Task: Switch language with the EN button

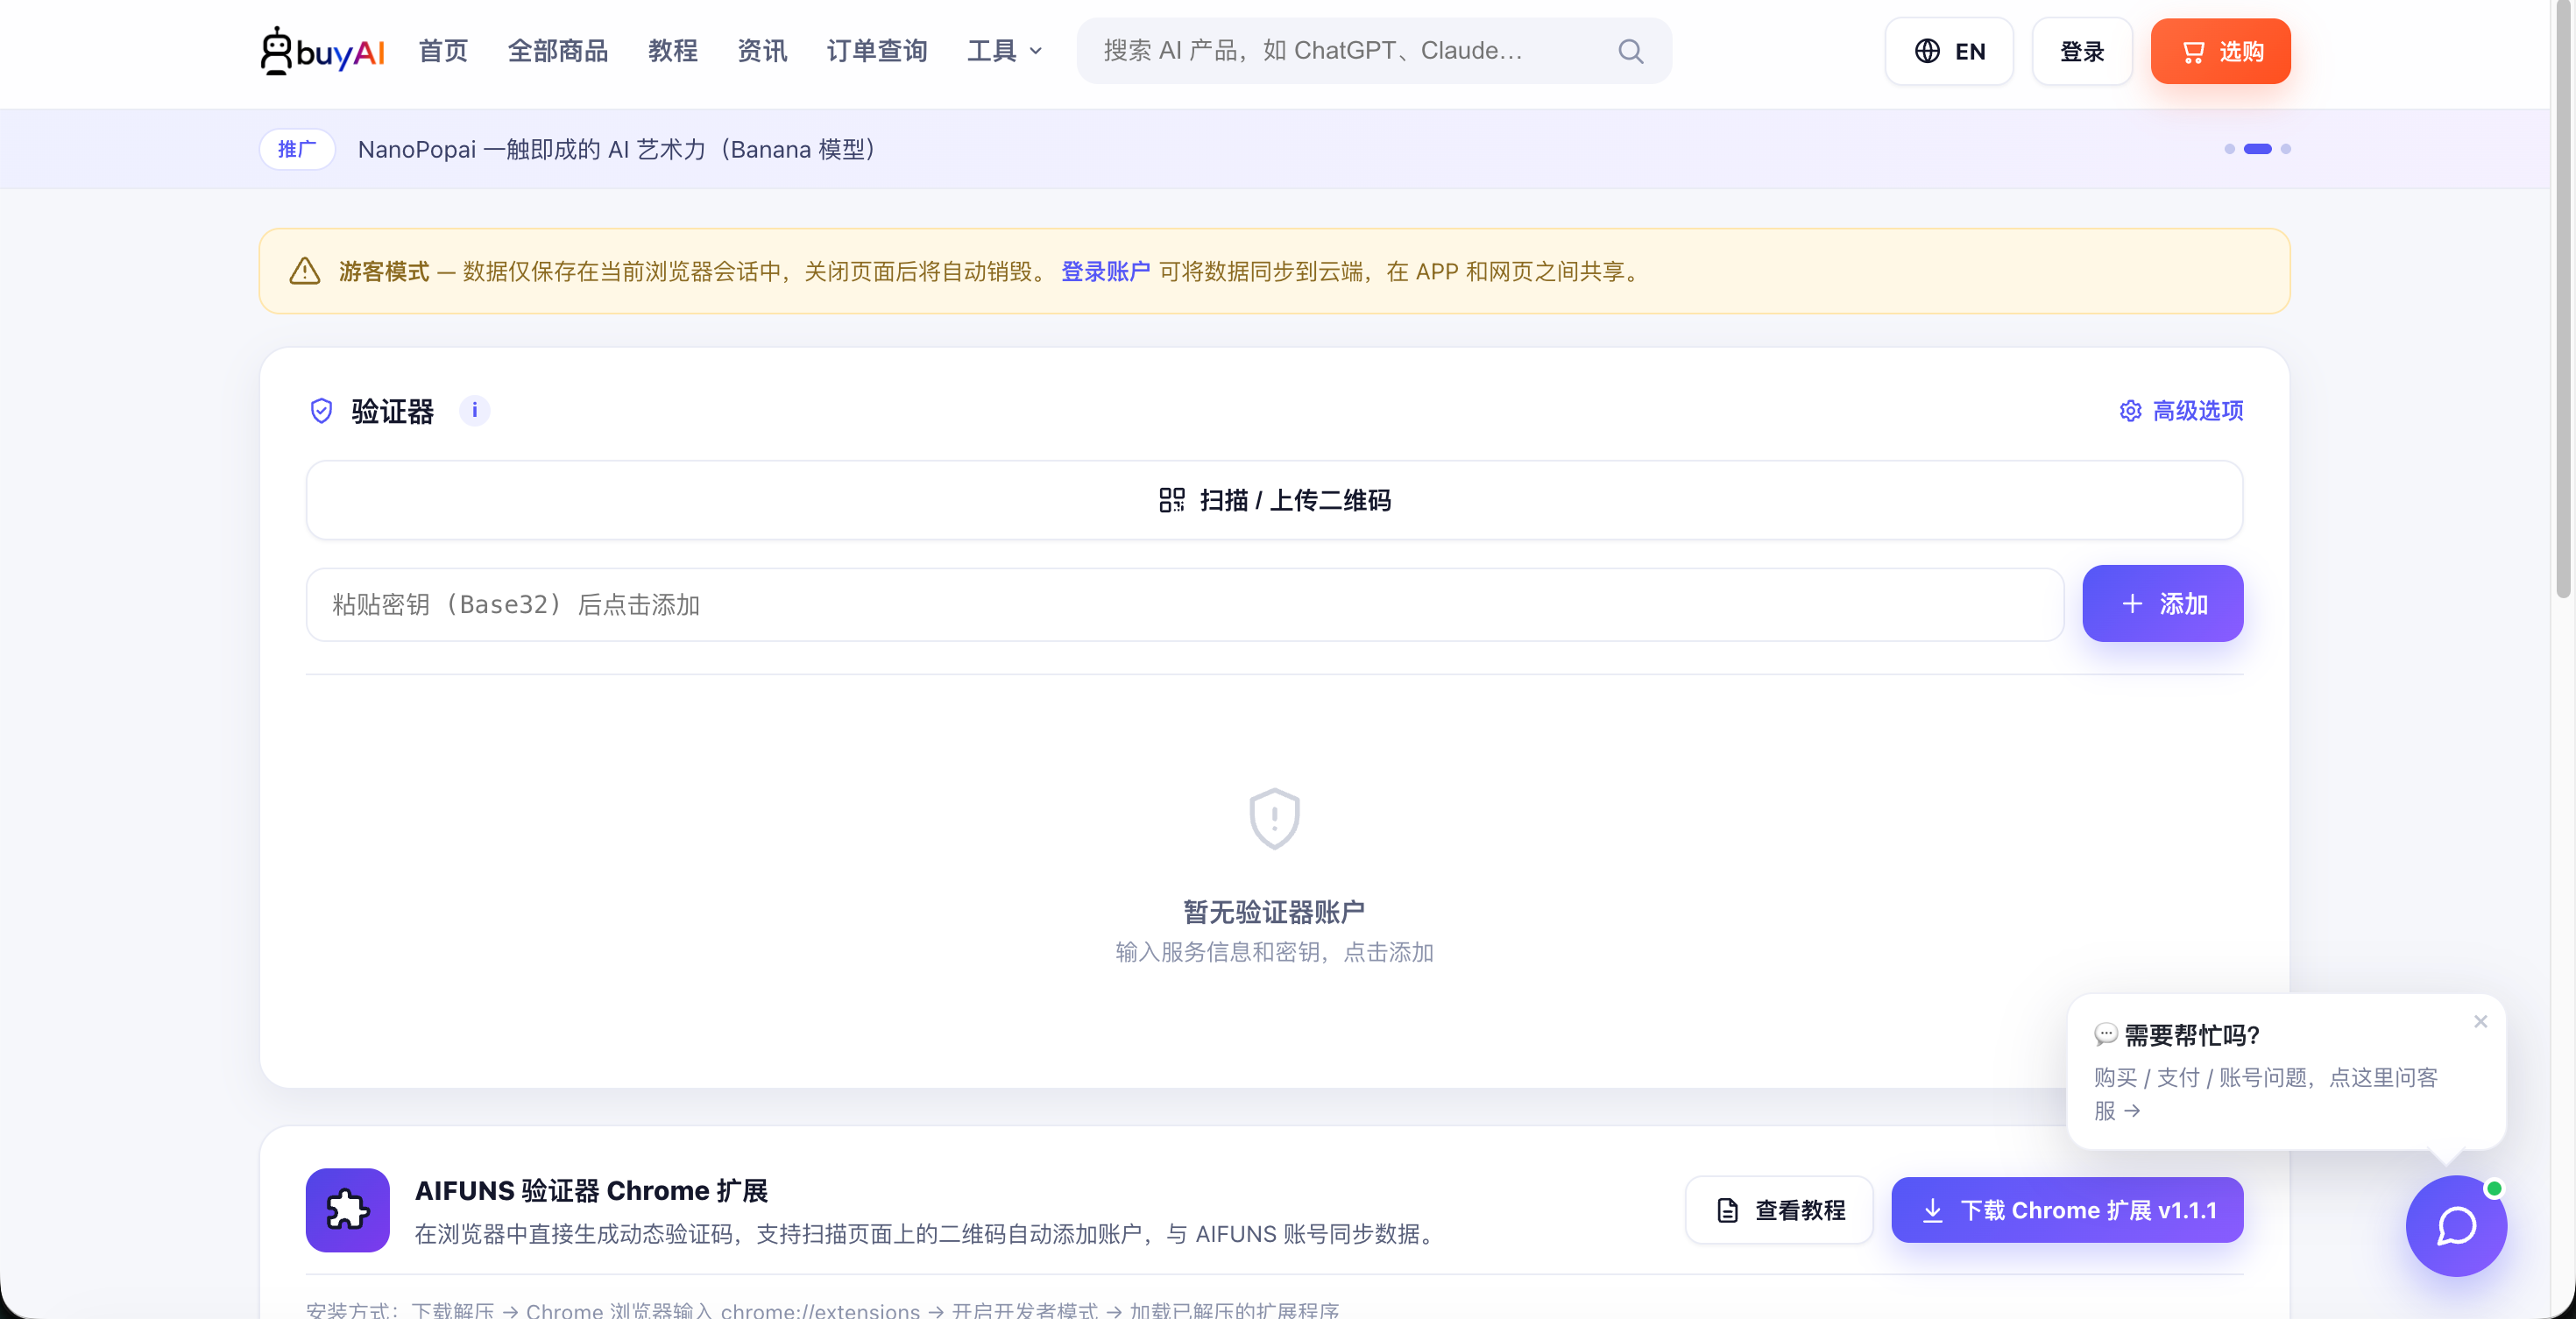Action: click(x=1949, y=51)
